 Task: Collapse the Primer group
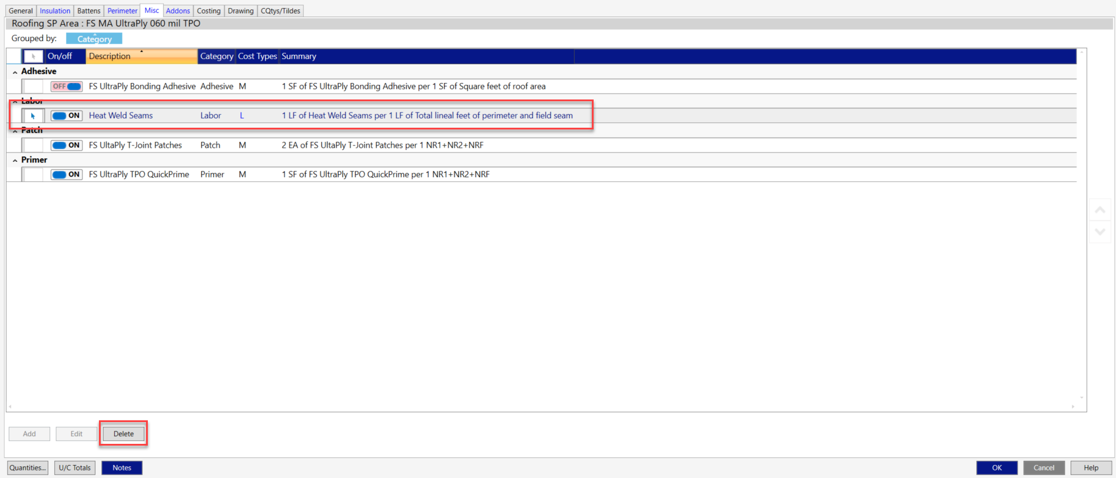tap(15, 160)
